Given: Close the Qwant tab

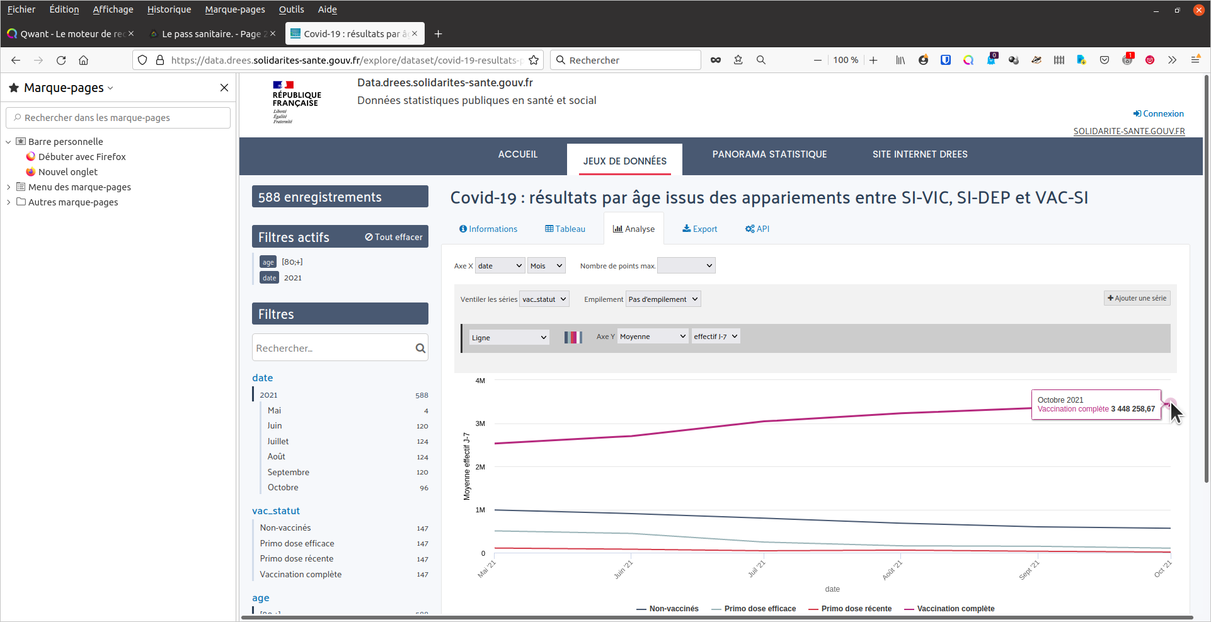Looking at the screenshot, I should [x=131, y=33].
